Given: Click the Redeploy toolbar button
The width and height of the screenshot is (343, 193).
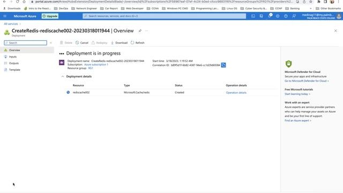Looking at the screenshot, I should click(x=99, y=43).
